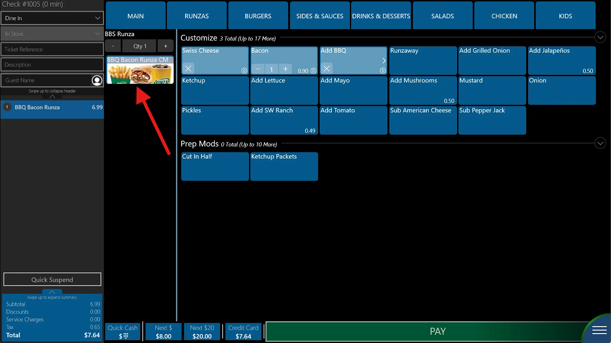This screenshot has width=611, height=343.
Task: Select the Cut In Half prep mod
Action: point(215,166)
